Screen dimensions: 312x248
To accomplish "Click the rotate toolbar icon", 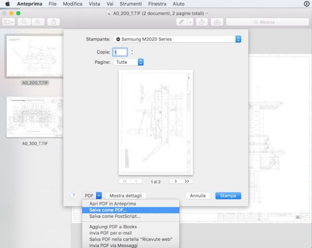I will point(201,22).
